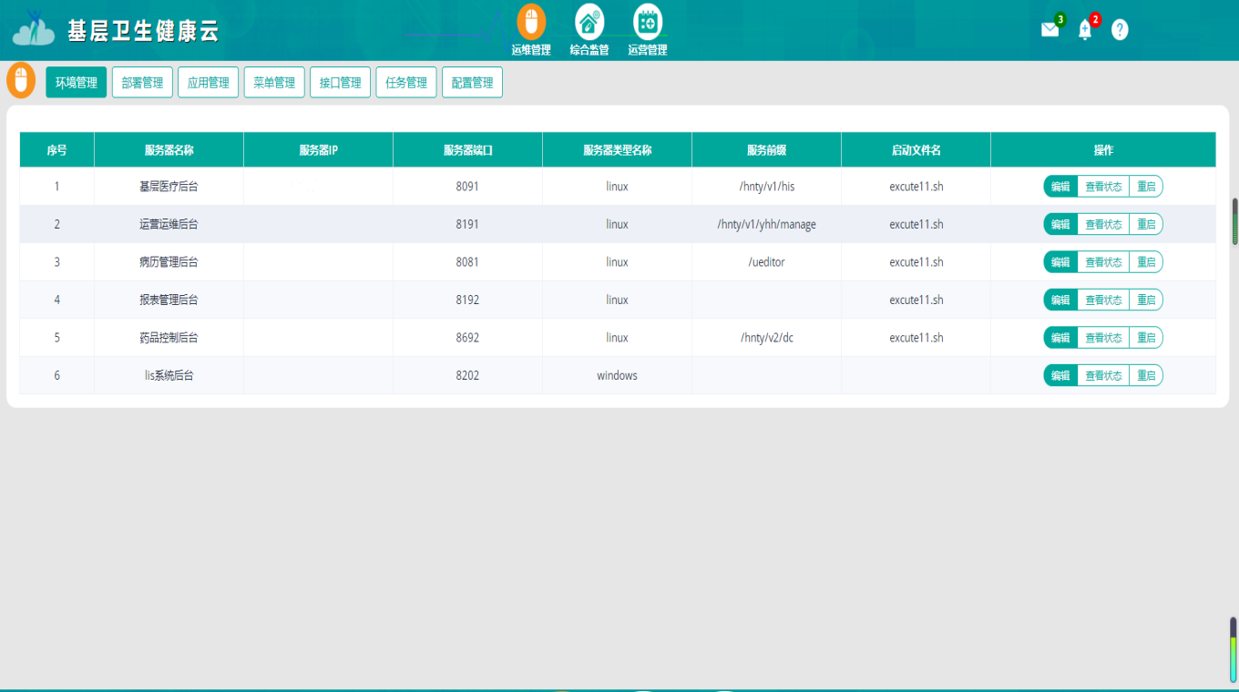Switch to the 配置管理 tab
The image size is (1239, 692).
[x=472, y=82]
